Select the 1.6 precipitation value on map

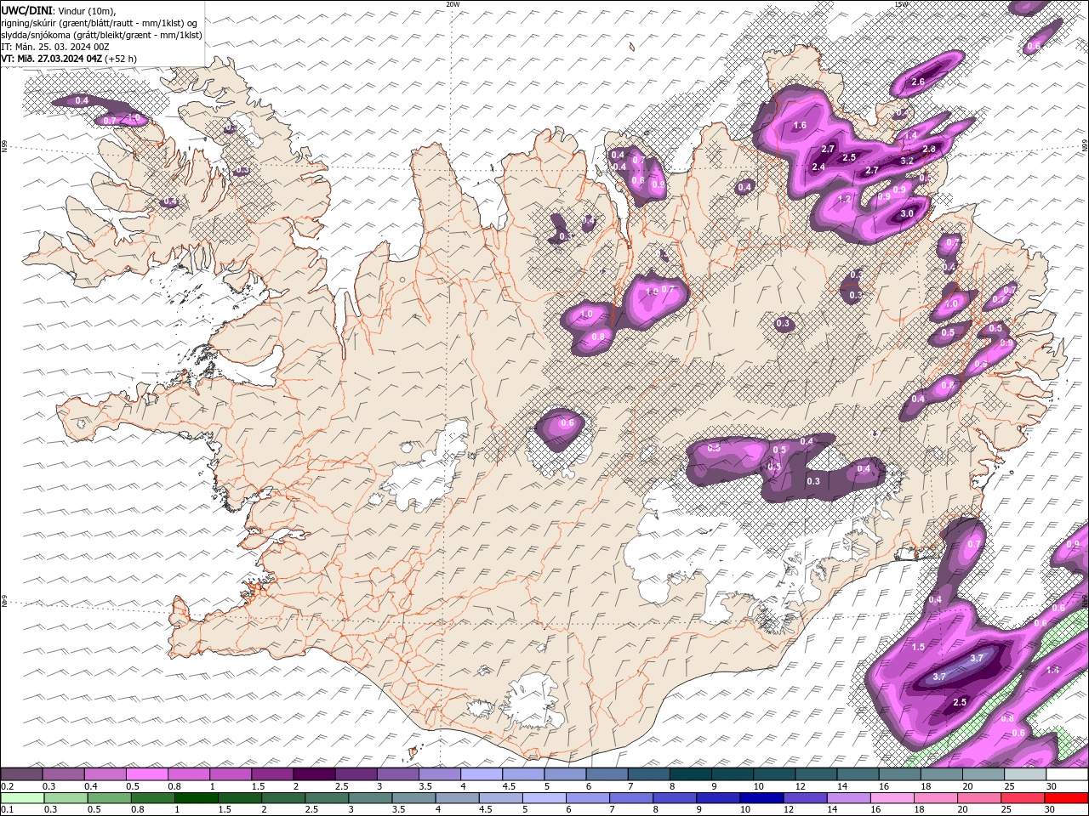[800, 126]
